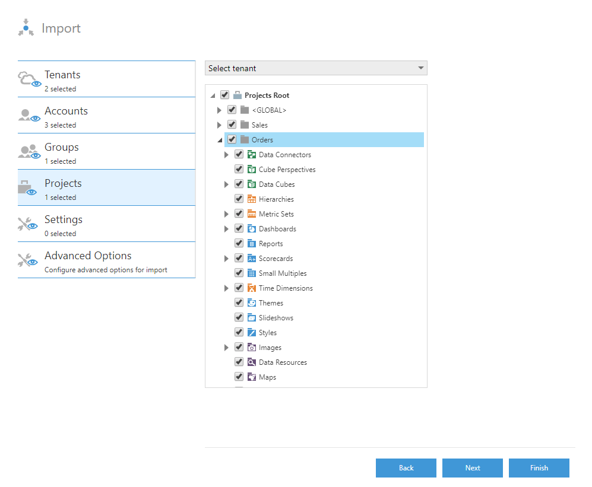The height and width of the screenshot is (487, 592).
Task: Select the Small Multiples tree item
Action: click(283, 273)
